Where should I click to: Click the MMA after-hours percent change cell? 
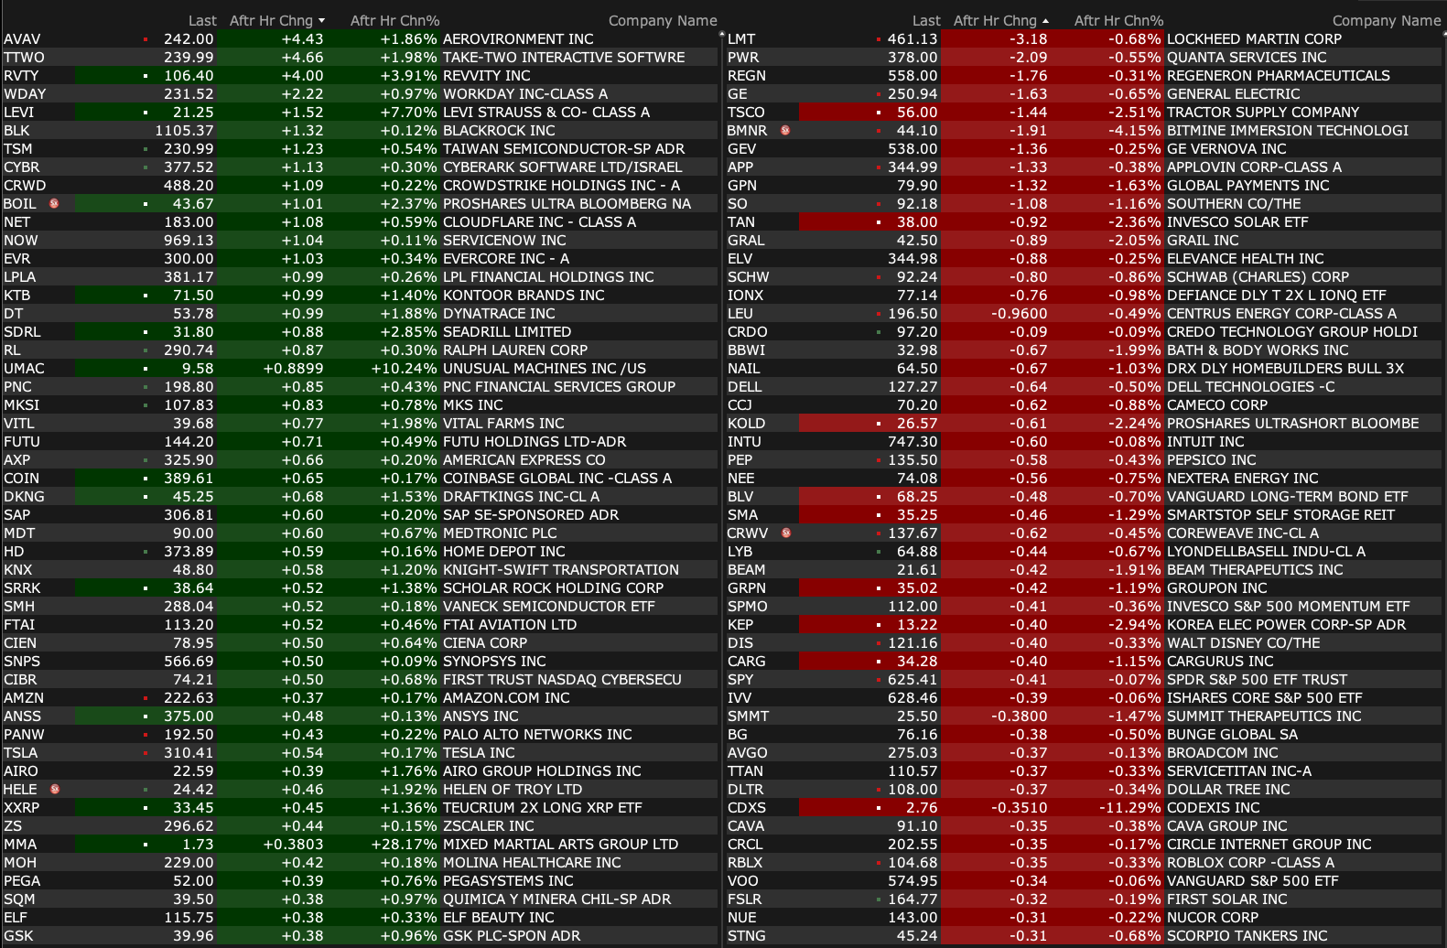point(404,844)
